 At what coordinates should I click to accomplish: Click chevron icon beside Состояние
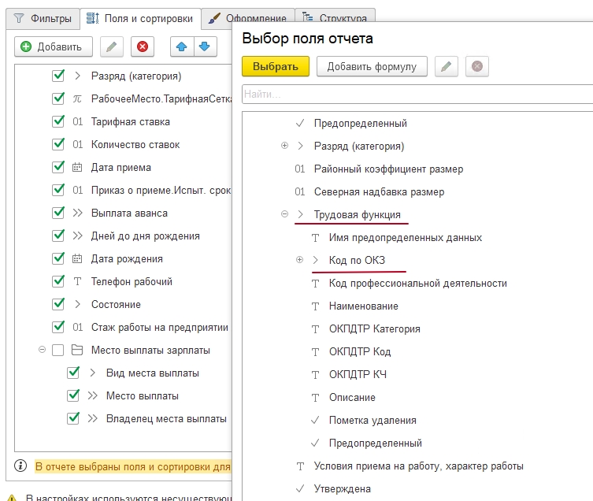click(77, 304)
